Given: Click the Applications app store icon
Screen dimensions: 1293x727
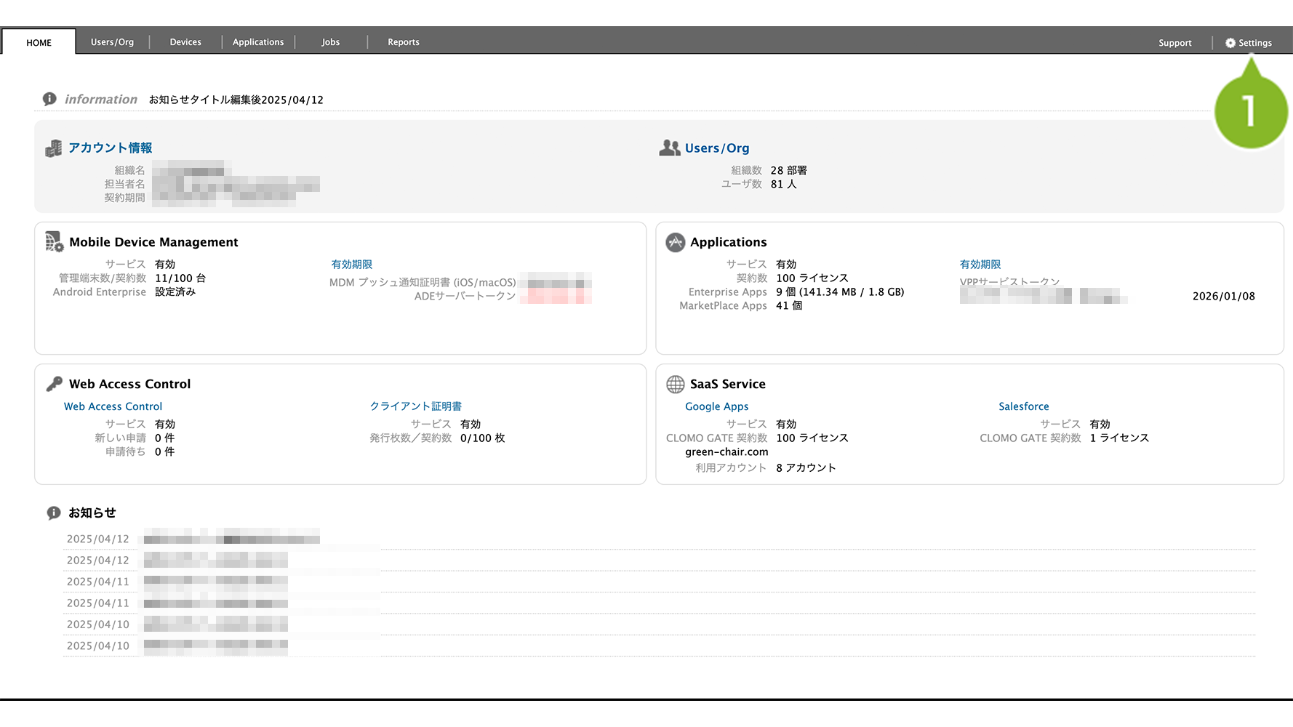Looking at the screenshot, I should click(676, 242).
